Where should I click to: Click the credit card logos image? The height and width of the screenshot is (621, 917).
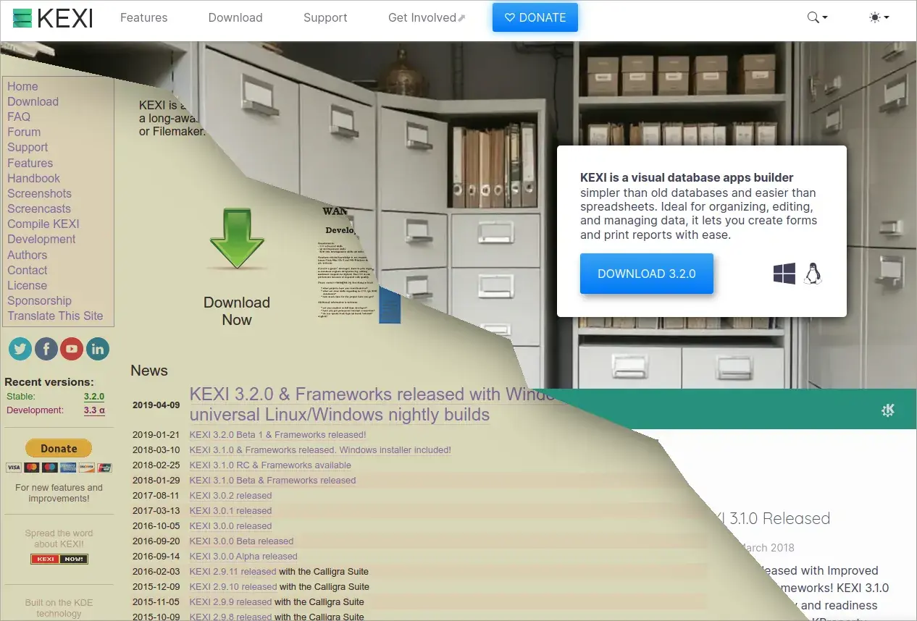tap(59, 468)
